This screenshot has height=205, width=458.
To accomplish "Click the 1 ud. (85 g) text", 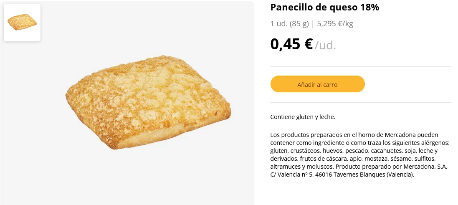I will (289, 24).
